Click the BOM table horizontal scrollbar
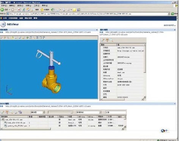The height and width of the screenshot is (141, 179). click(x=62, y=129)
